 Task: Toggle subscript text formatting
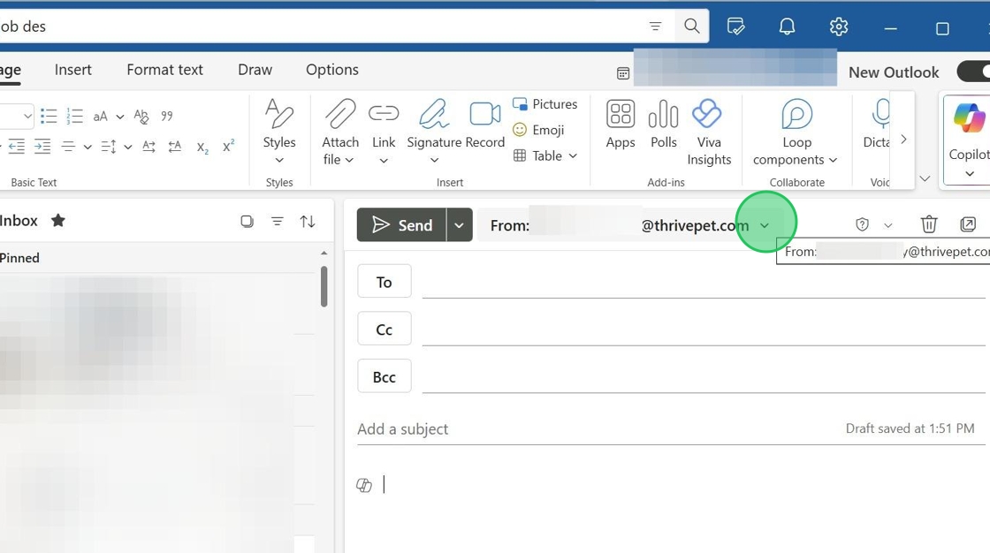(x=202, y=147)
